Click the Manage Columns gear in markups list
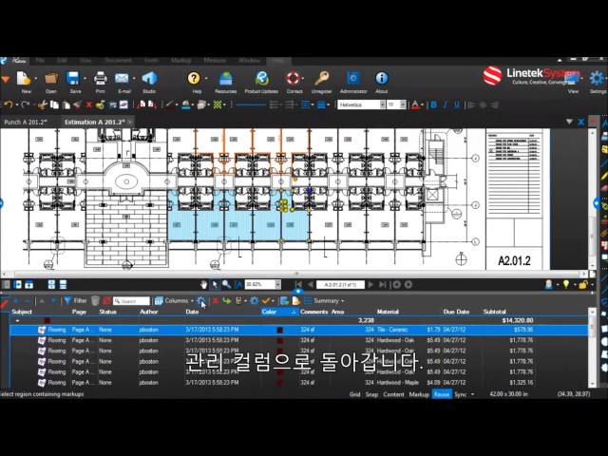608x456 pixels. pos(200,301)
